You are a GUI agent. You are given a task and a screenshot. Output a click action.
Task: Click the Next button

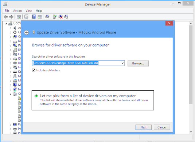143,127
